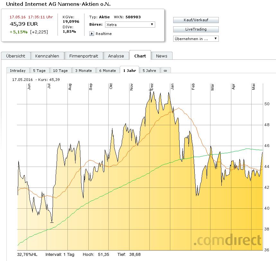Click the 'Okt' month label on chart

[x=111, y=86]
